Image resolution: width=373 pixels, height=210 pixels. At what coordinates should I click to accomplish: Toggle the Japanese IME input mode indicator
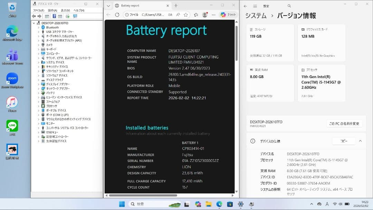(x=327, y=204)
